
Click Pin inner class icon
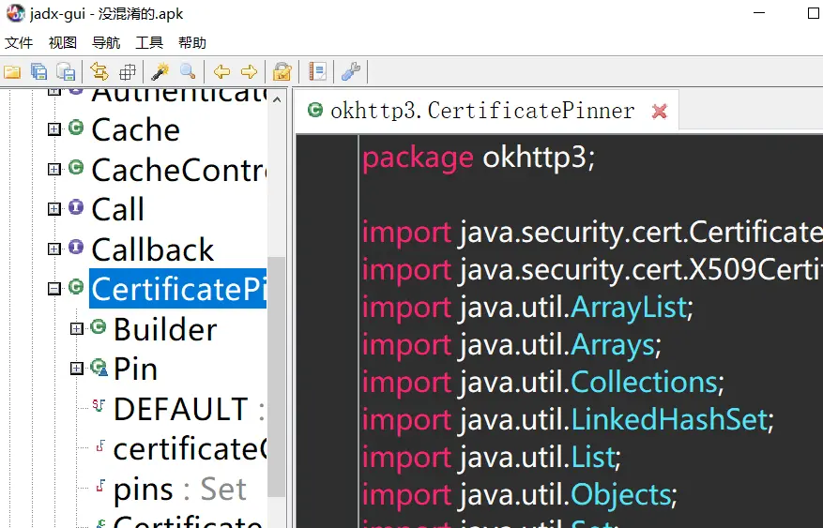point(99,367)
